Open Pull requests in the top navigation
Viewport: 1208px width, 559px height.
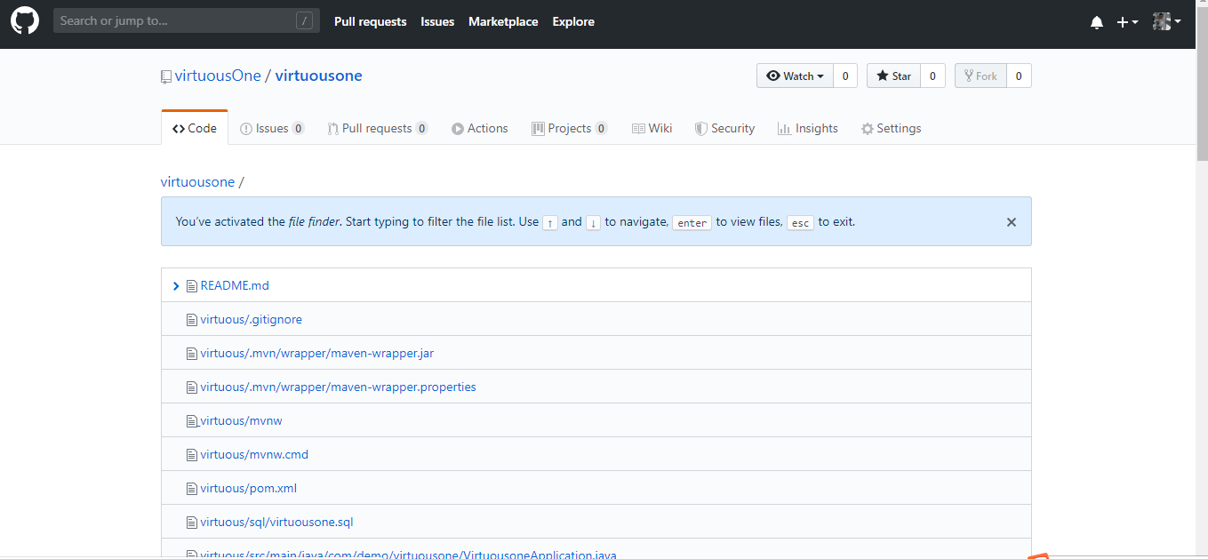370,21
